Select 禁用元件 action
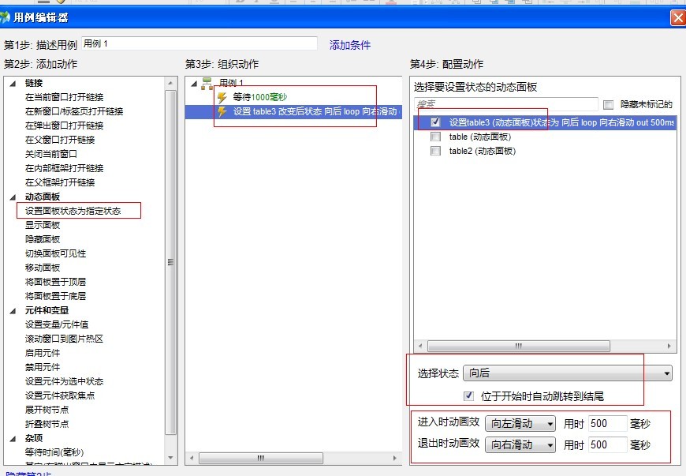Viewport: 686px width, 476px height. pyautogui.click(x=43, y=367)
